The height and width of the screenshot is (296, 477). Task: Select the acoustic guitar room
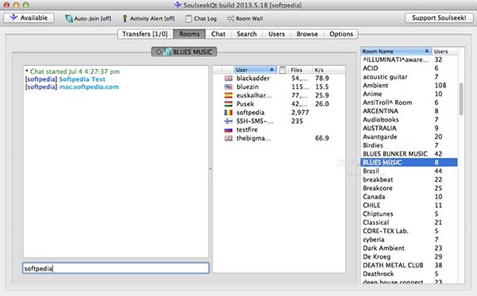coord(409,77)
